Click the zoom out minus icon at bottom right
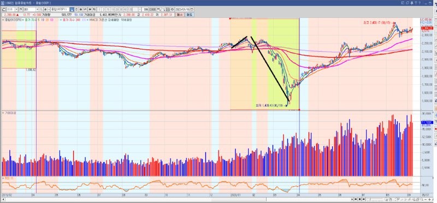The image size is (437, 203). pos(426,199)
